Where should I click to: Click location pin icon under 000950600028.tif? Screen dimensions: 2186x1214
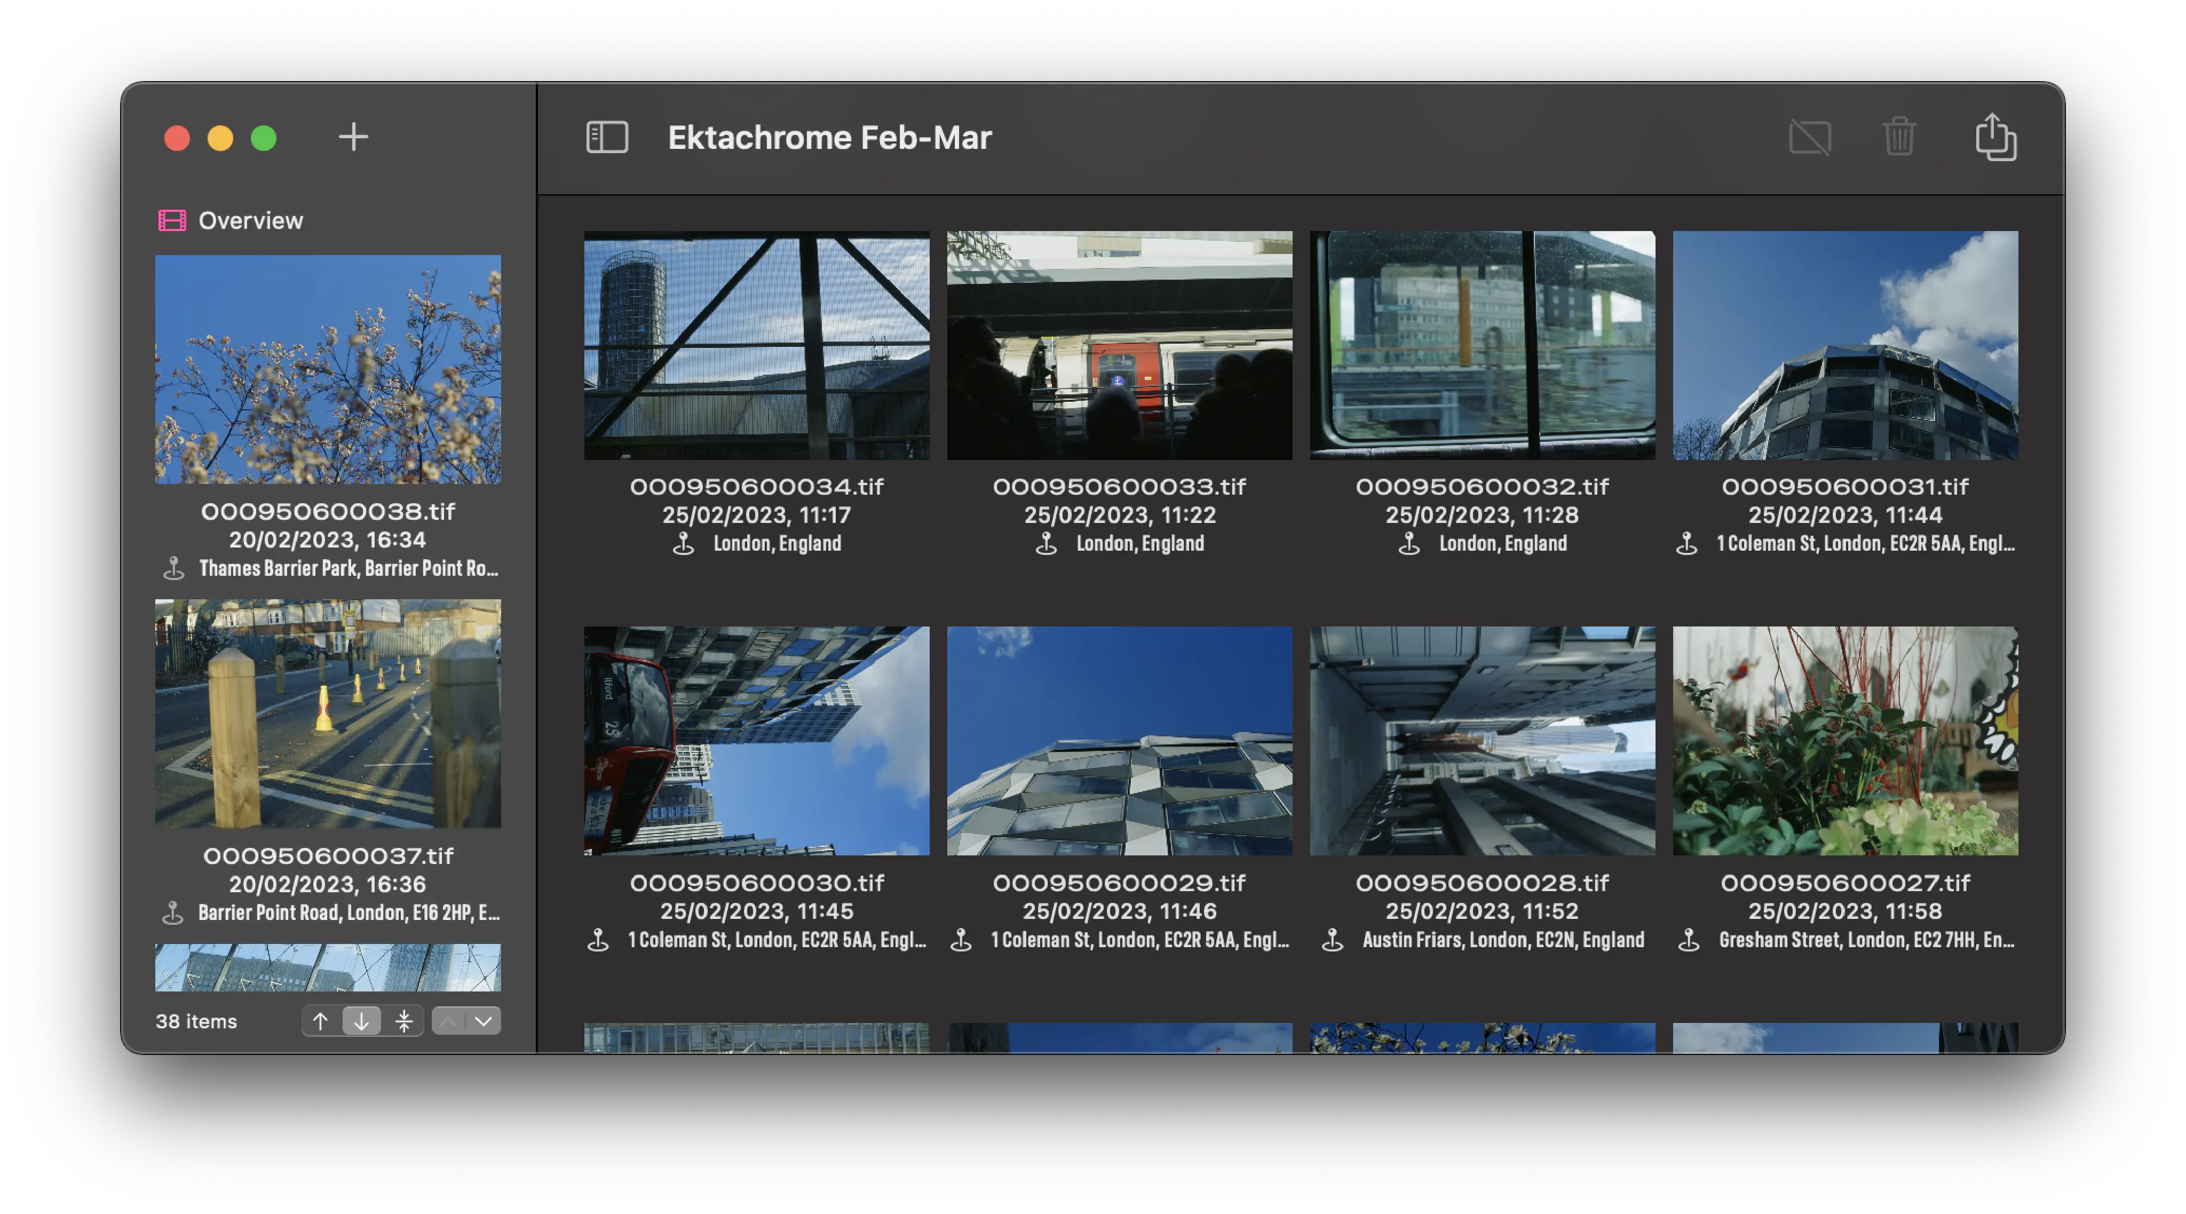(x=1333, y=940)
